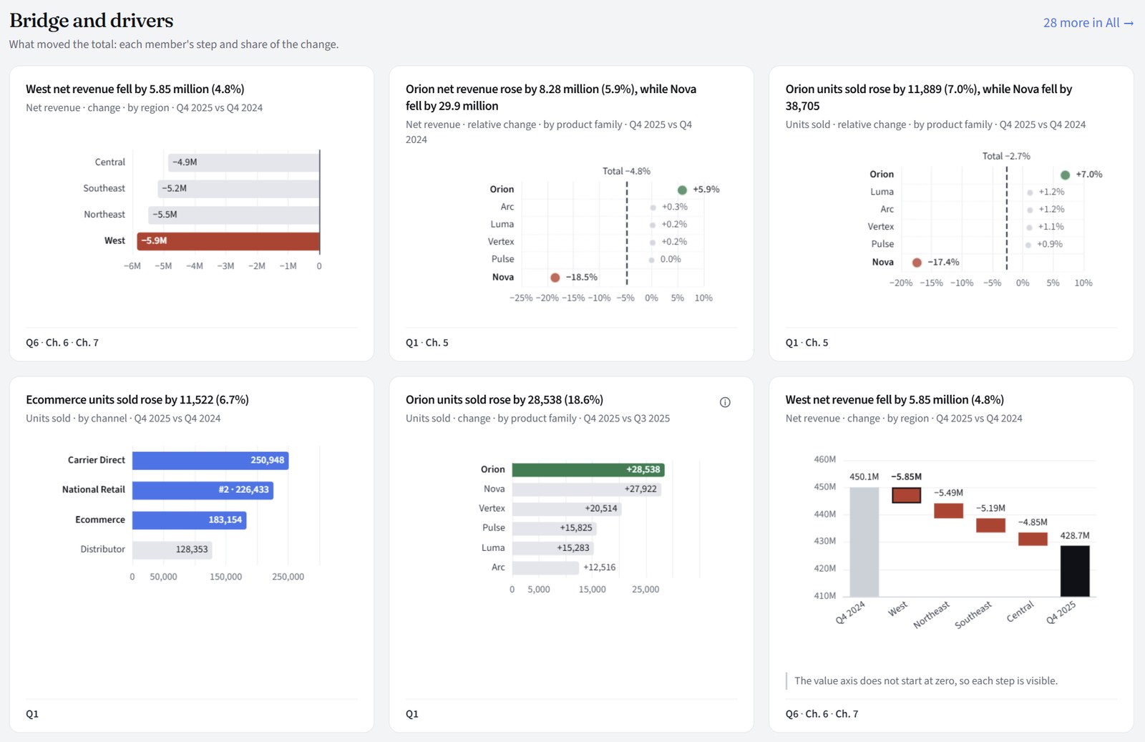Click the Distributor 128,353 bar
Viewport: 1145px width, 742px height.
click(172, 550)
